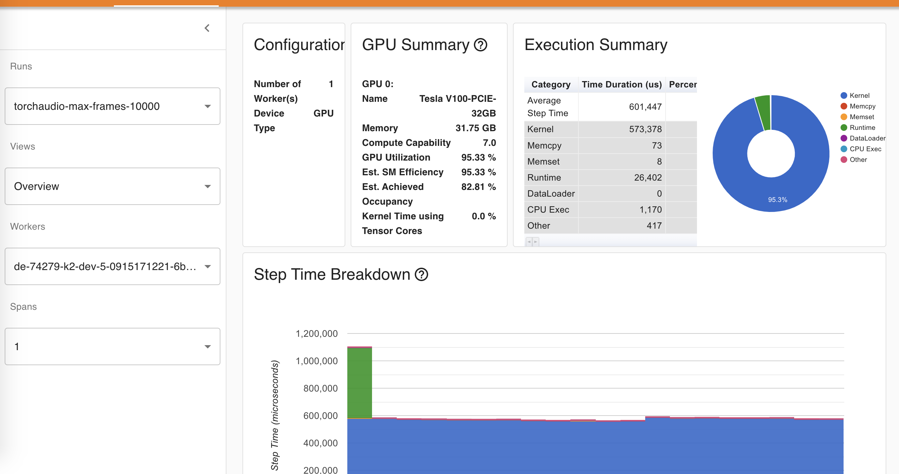Open the GPU Summary help icon

[481, 45]
